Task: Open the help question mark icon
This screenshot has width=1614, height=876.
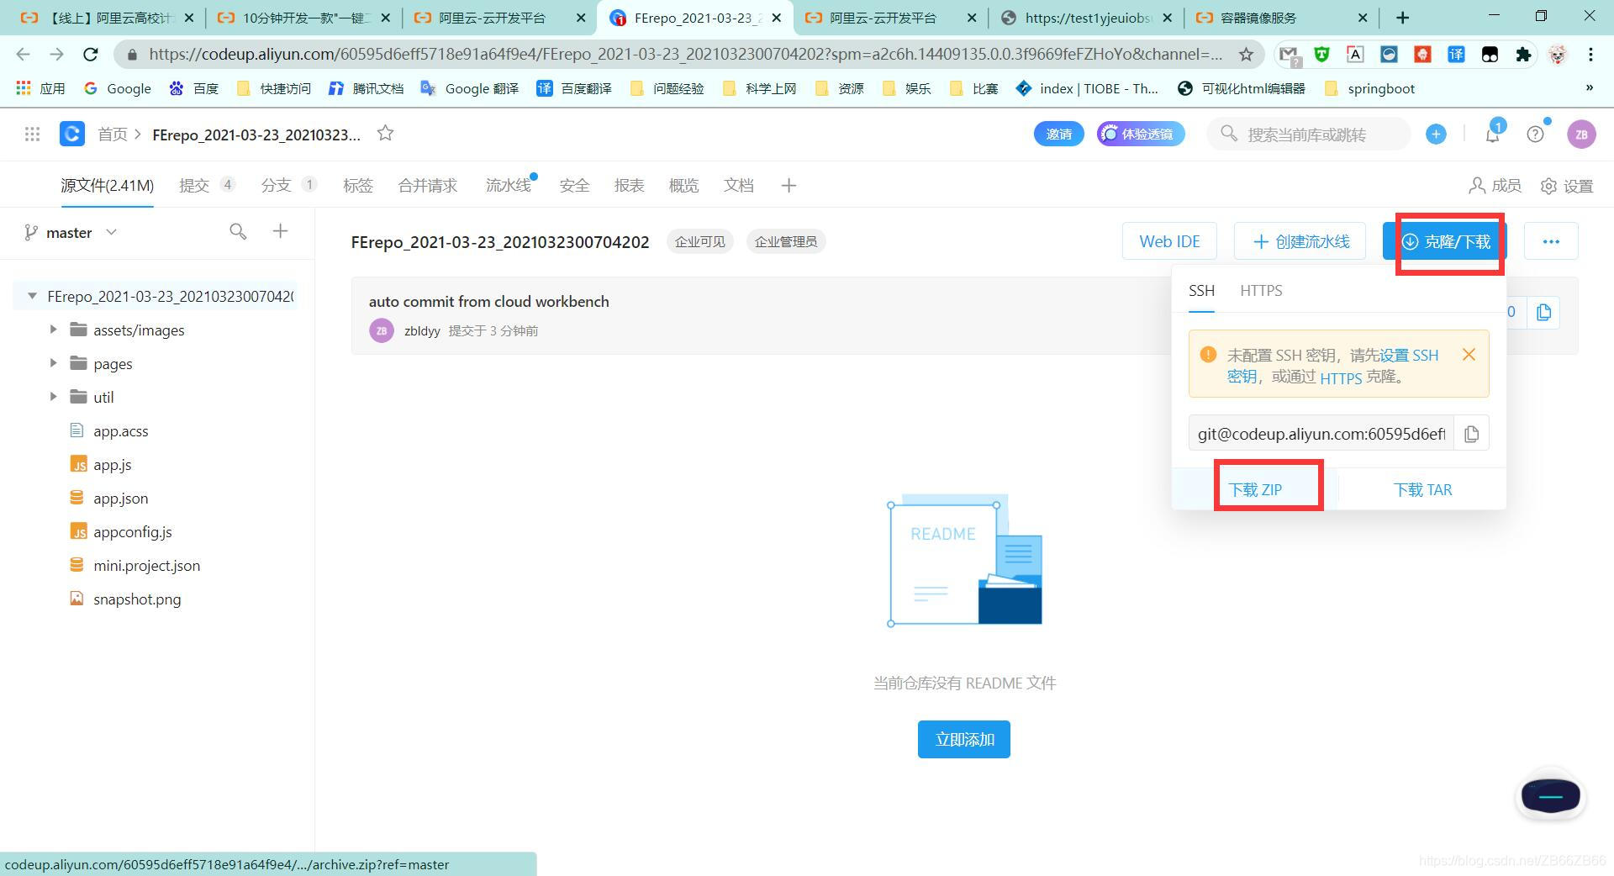Action: coord(1535,134)
